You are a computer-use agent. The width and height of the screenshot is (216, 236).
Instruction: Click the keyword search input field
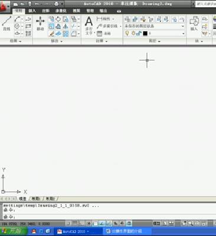pos(205,4)
